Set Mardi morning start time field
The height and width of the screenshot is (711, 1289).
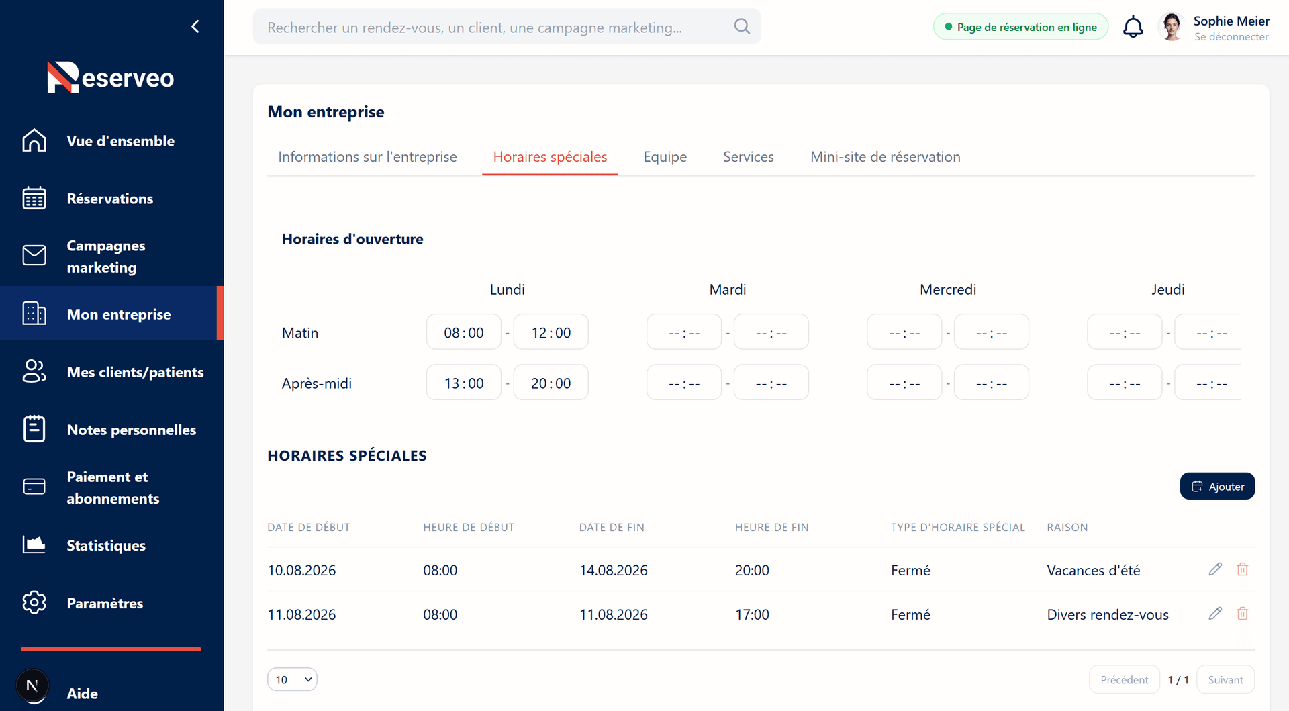(x=684, y=332)
